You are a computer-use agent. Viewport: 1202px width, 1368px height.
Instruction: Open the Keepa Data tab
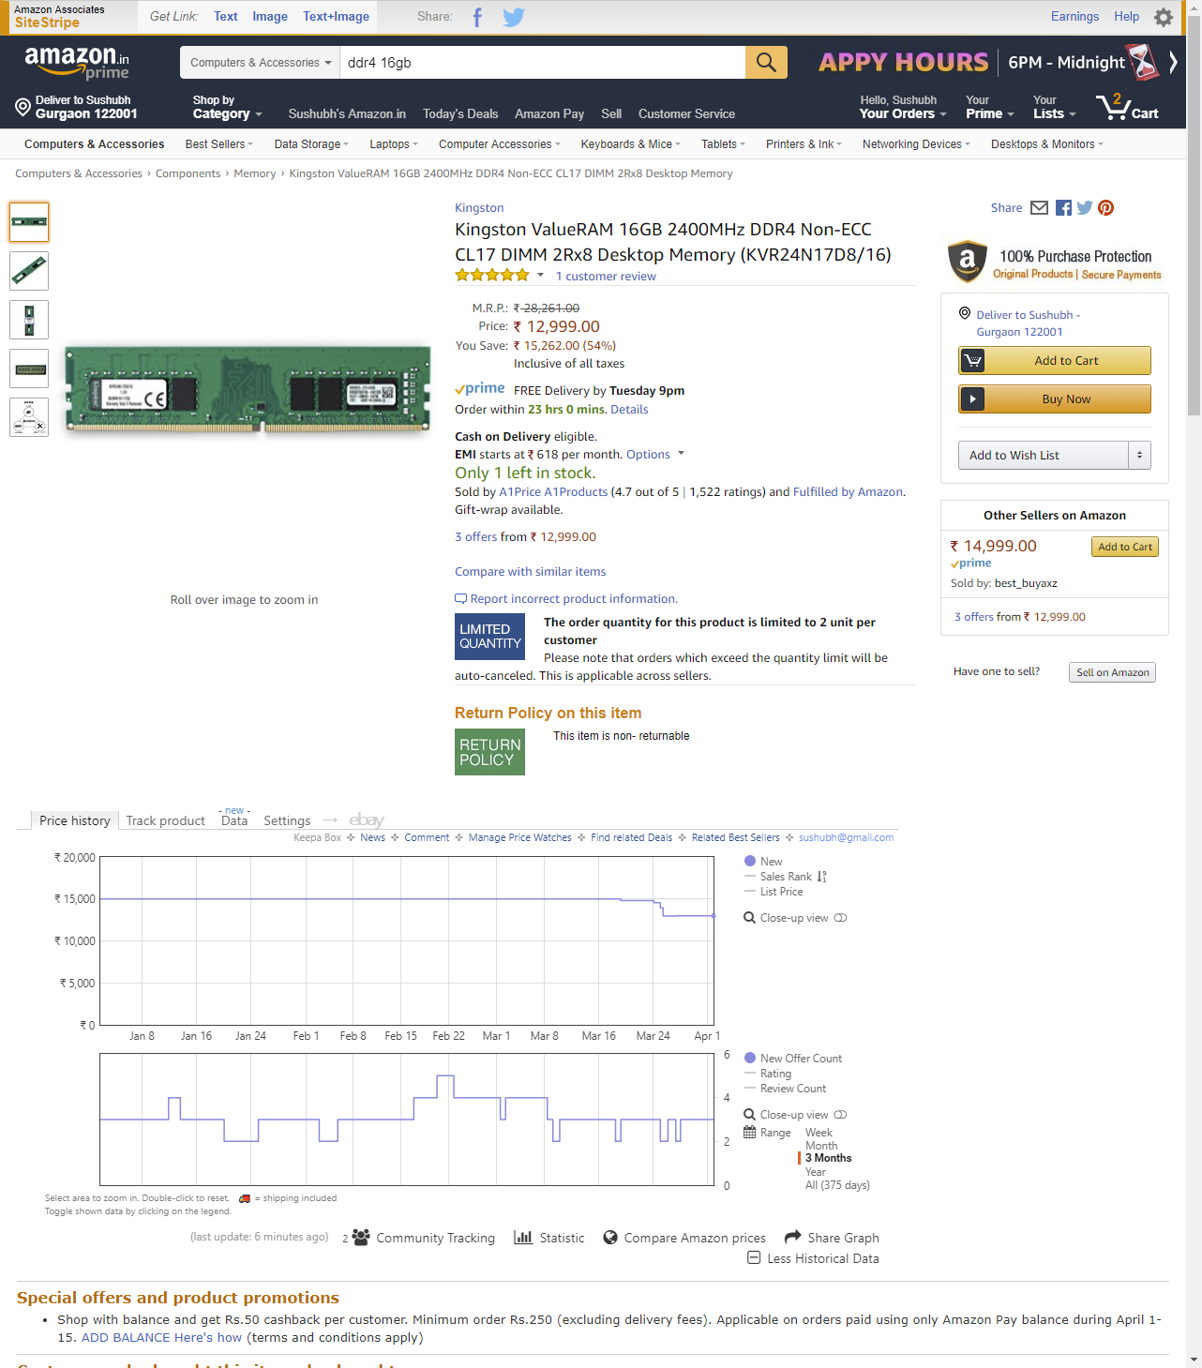pyautogui.click(x=234, y=820)
